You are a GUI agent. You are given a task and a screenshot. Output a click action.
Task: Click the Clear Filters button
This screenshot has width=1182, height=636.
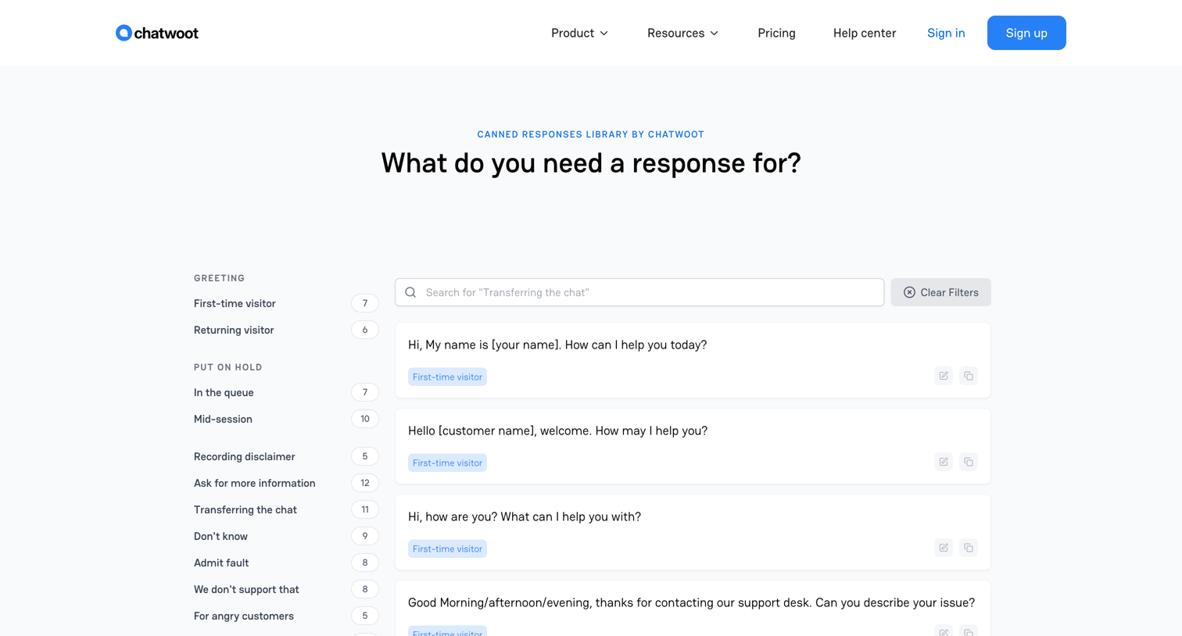pos(940,292)
